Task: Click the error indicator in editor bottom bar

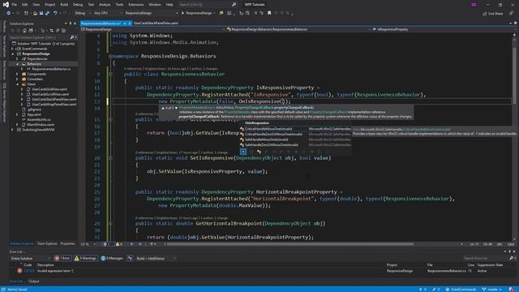Action: pyautogui.click(x=106, y=244)
